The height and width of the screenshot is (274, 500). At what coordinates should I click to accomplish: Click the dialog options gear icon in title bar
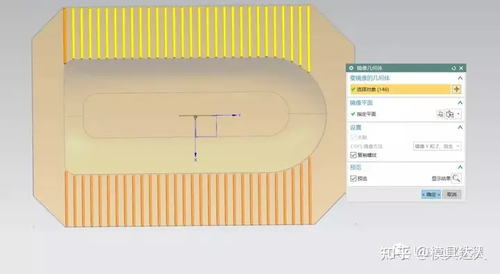pos(351,68)
